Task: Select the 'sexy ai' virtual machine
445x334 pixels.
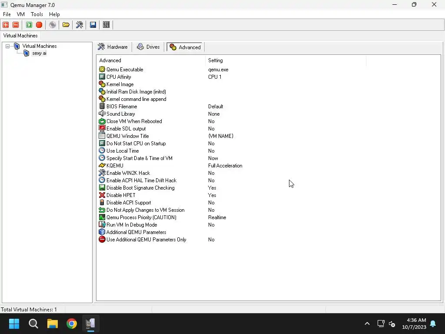Action: 39,53
